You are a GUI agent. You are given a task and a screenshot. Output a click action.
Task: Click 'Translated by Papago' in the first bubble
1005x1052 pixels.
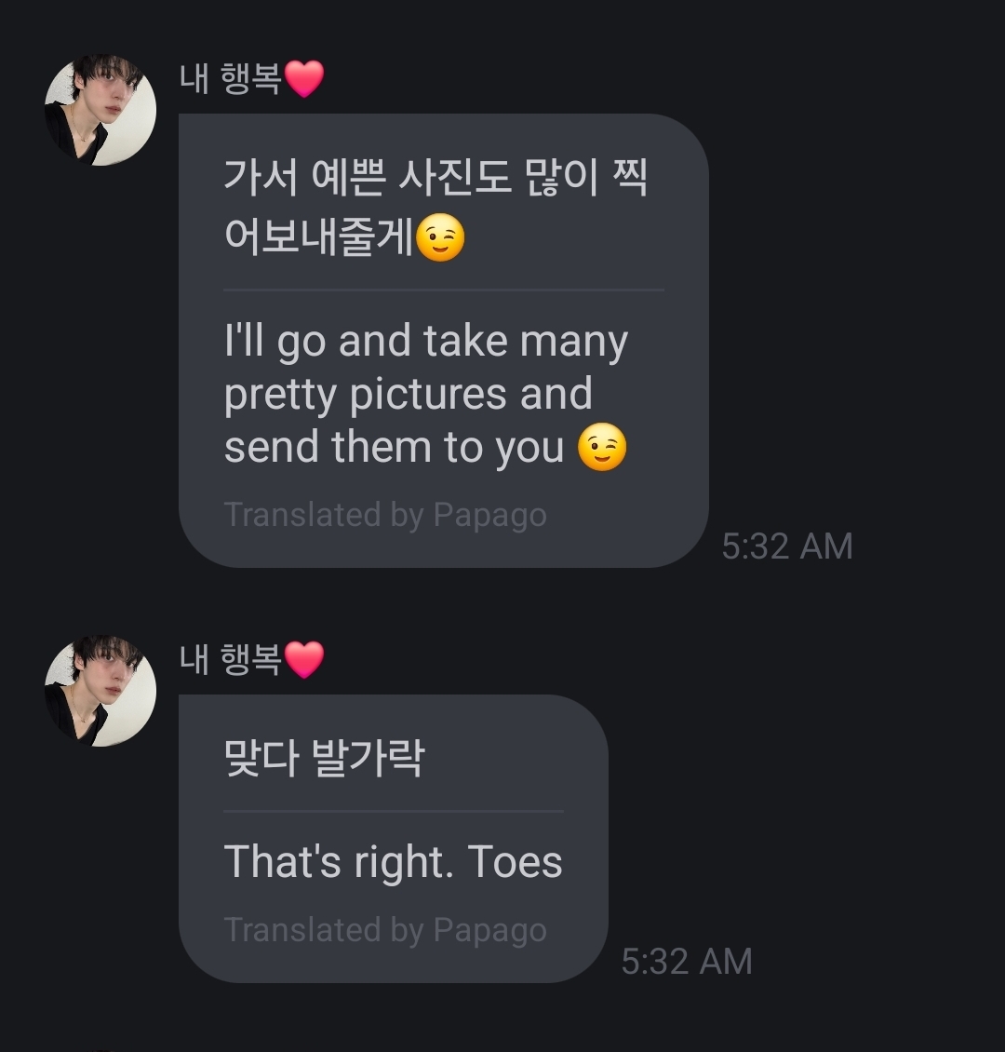(385, 515)
